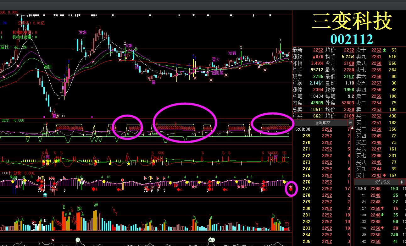Click the 卖九 price 2261
Viewport: 406px width, 246px height.
(x=376, y=57)
